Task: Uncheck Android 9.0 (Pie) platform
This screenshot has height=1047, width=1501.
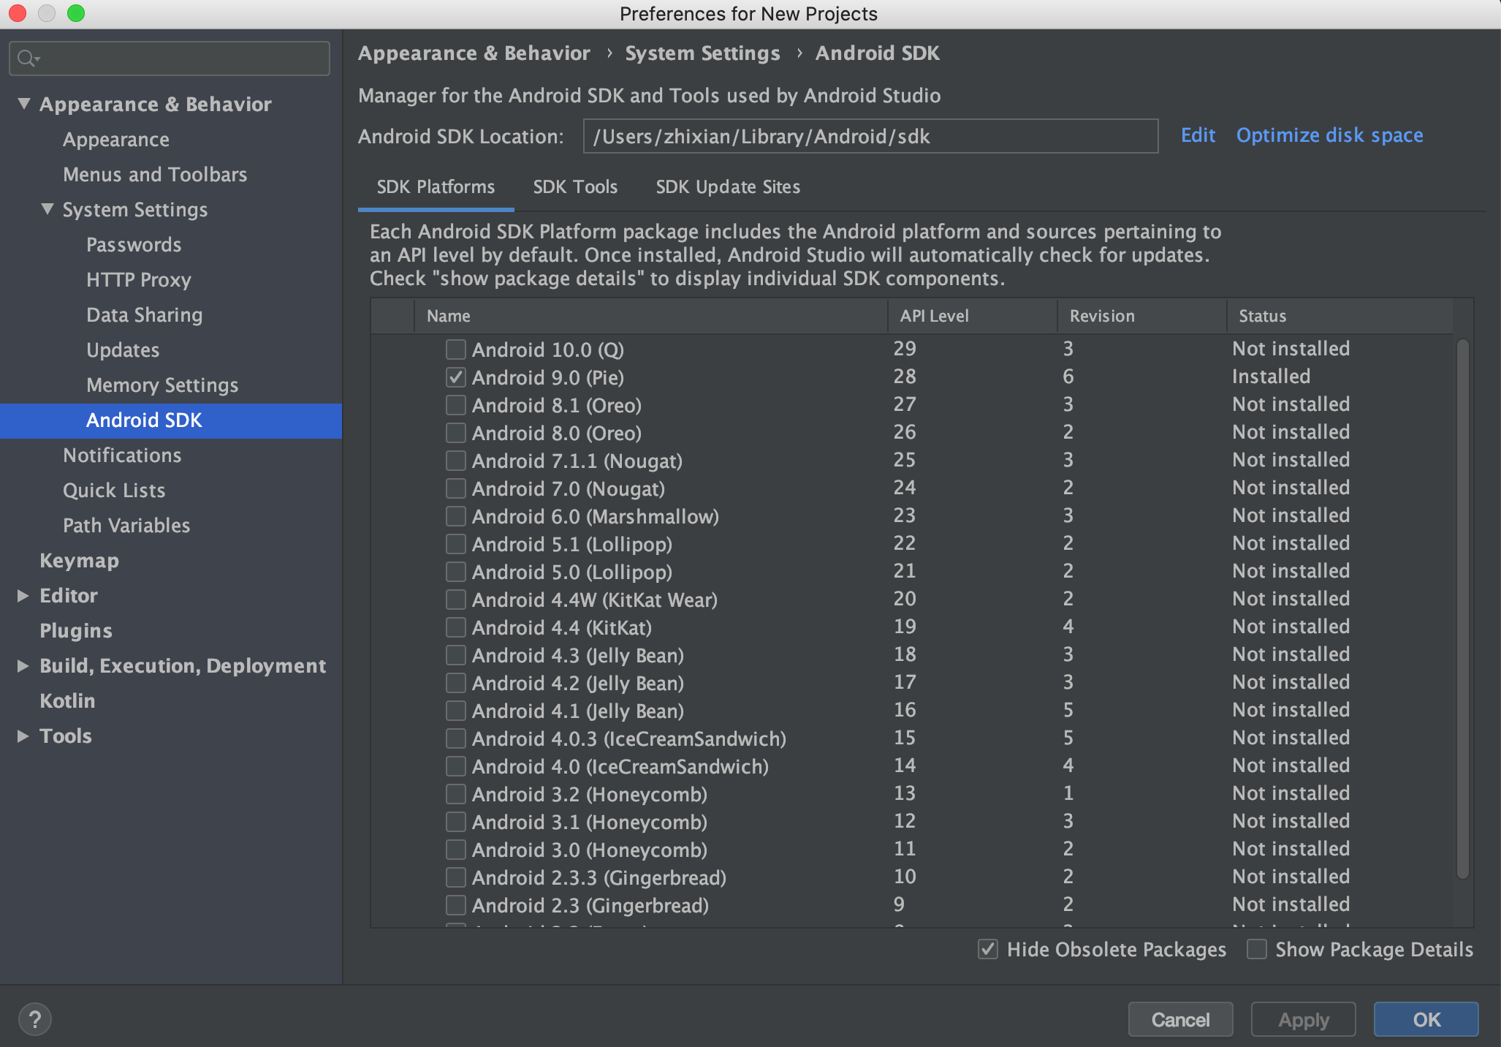Action: click(x=456, y=377)
